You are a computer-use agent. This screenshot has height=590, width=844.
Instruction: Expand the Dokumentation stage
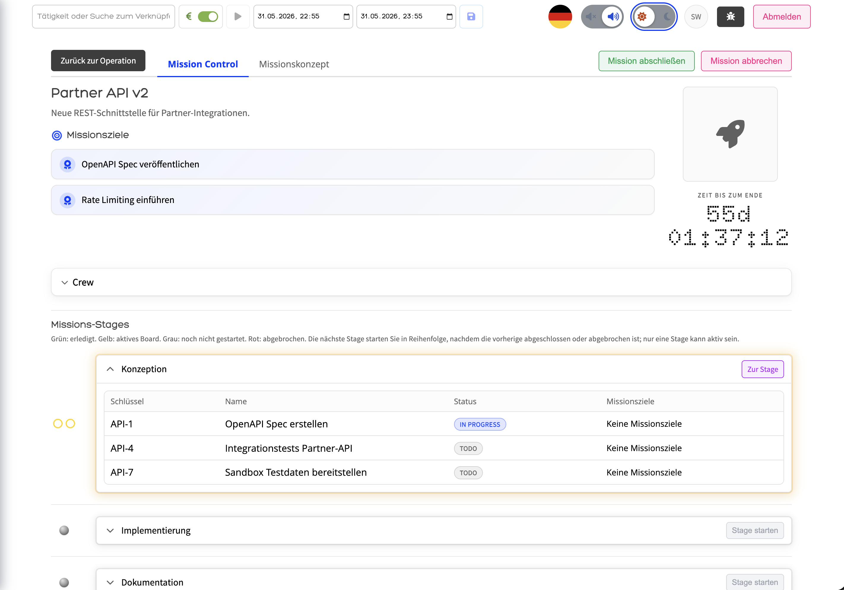110,583
